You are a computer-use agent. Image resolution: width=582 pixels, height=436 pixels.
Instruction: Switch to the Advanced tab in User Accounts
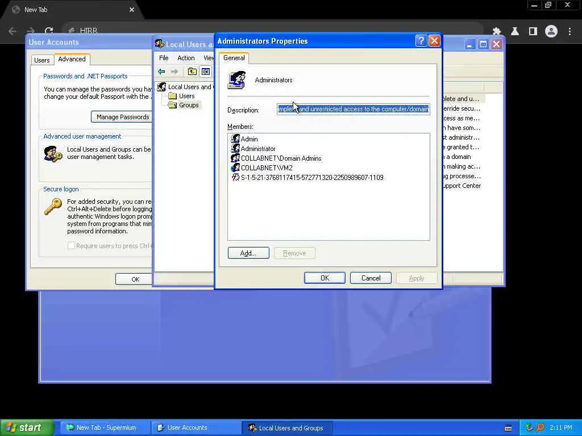(x=72, y=59)
